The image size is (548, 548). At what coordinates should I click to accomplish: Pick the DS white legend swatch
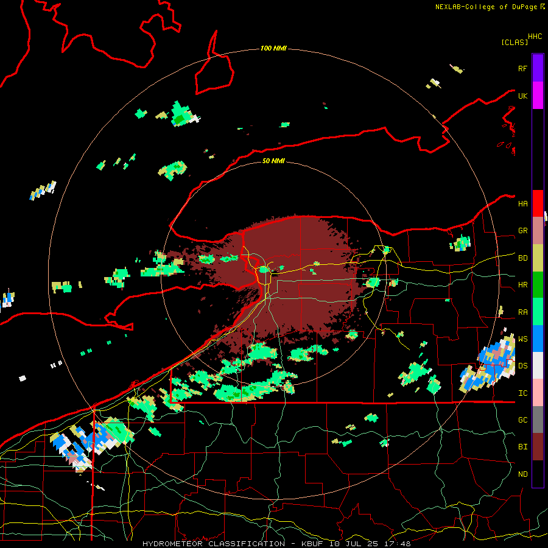pos(538,365)
